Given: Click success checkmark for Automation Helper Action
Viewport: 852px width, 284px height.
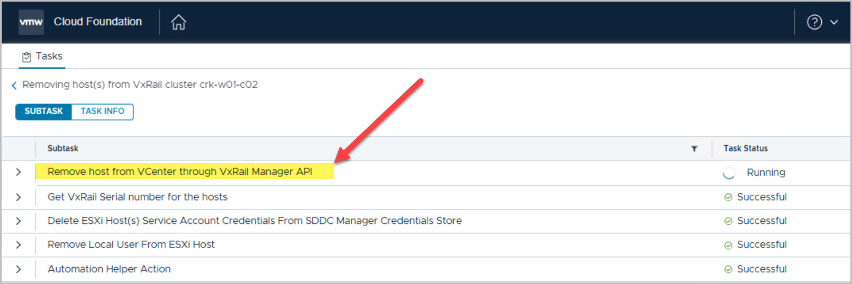Looking at the screenshot, I should click(728, 269).
